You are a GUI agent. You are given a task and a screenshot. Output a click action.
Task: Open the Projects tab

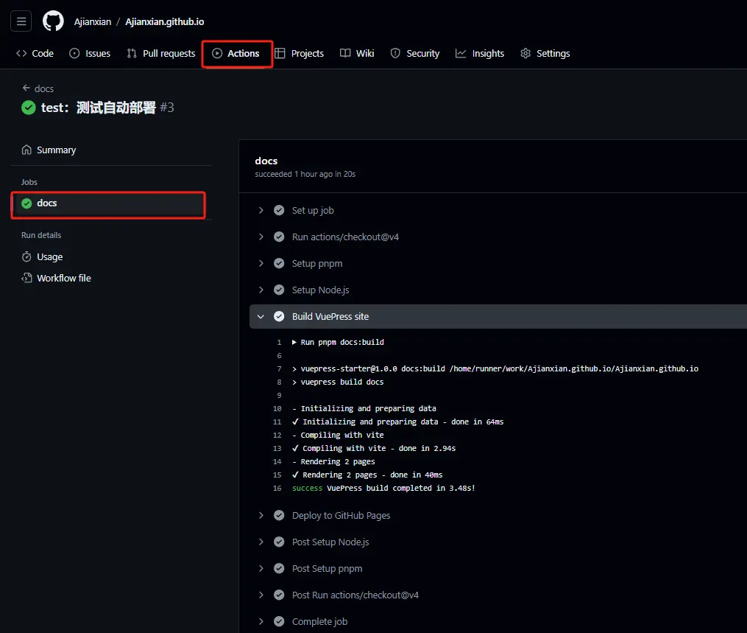click(300, 54)
